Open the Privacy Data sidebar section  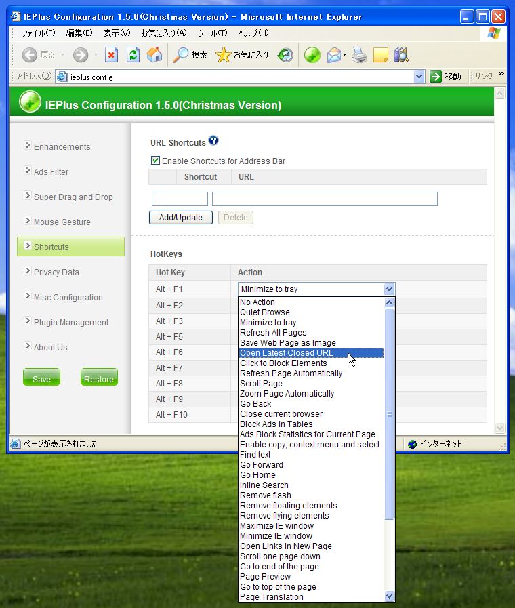pos(56,272)
